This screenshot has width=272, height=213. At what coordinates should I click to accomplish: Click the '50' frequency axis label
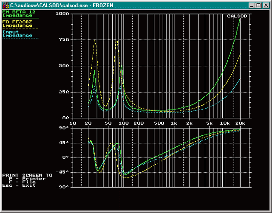coord(108,123)
